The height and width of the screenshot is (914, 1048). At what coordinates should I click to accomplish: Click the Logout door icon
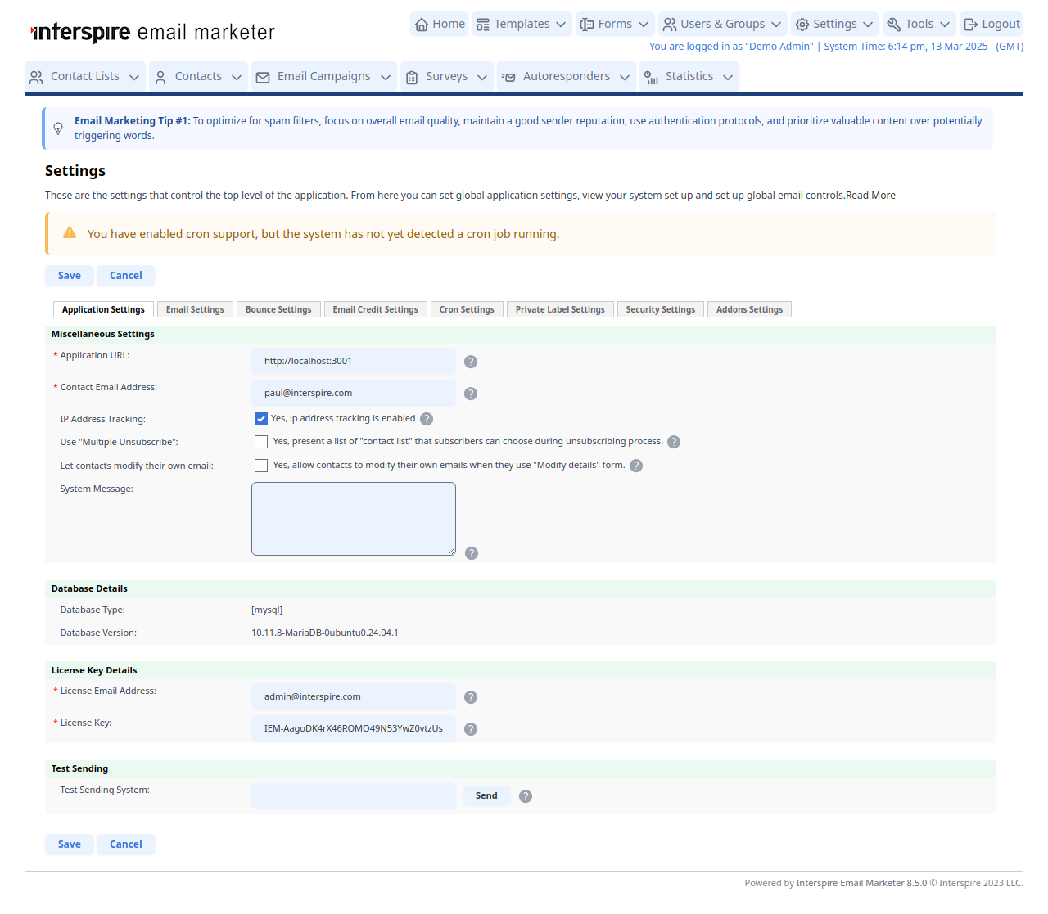pyautogui.click(x=971, y=25)
